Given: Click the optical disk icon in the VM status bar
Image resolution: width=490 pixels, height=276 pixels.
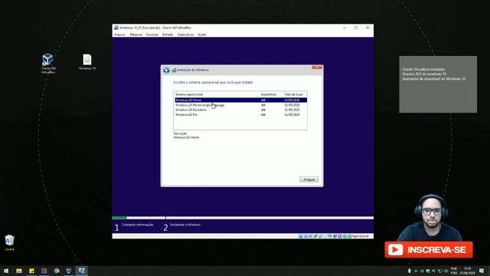Looking at the screenshot, I should point(305,236).
